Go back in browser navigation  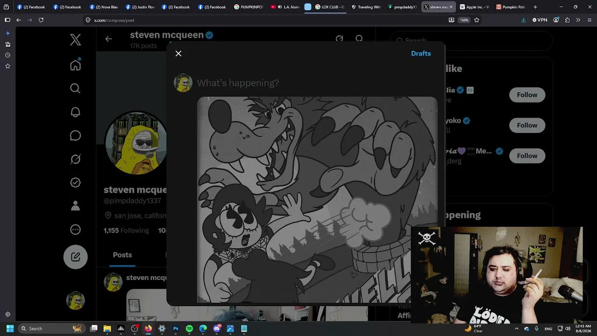coord(18,20)
